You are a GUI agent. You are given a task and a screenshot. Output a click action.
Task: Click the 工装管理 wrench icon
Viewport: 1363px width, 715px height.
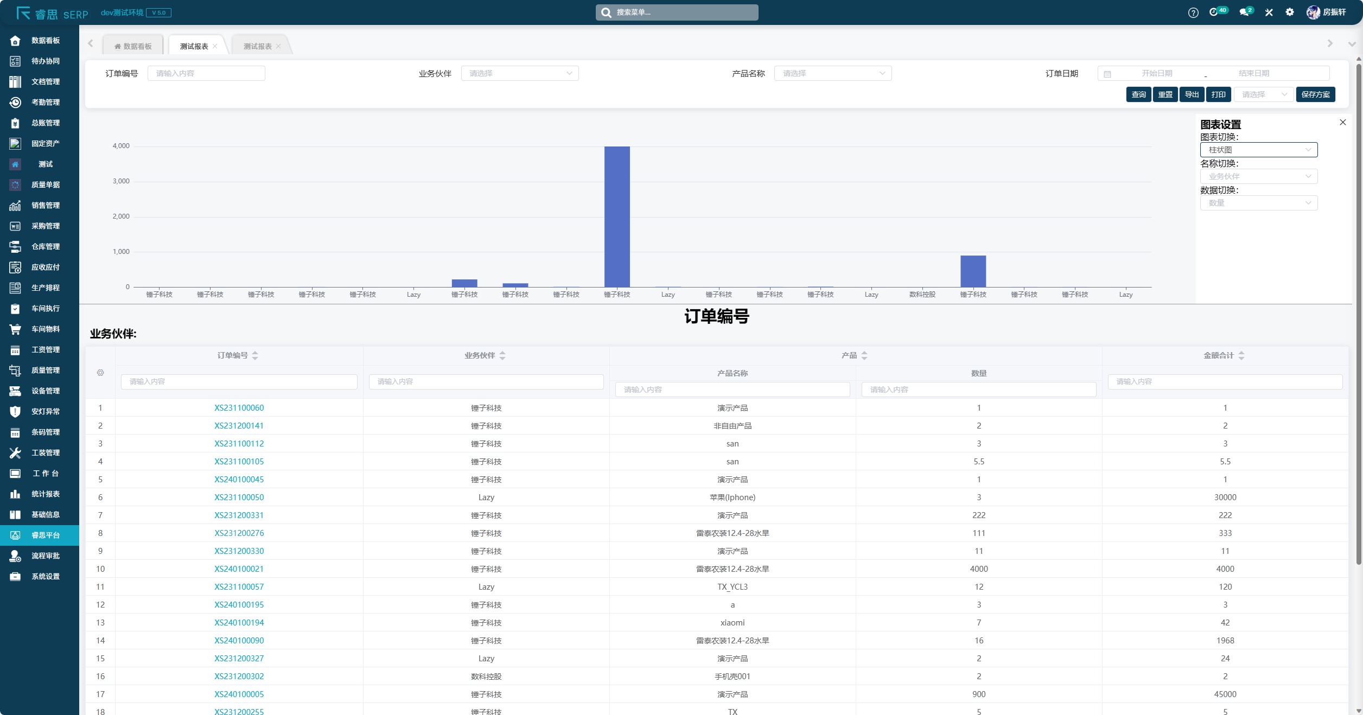click(x=15, y=452)
